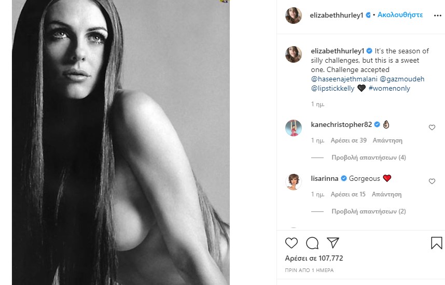Click the profile avatar in the post header
This screenshot has width=445, height=285.
coord(294,16)
